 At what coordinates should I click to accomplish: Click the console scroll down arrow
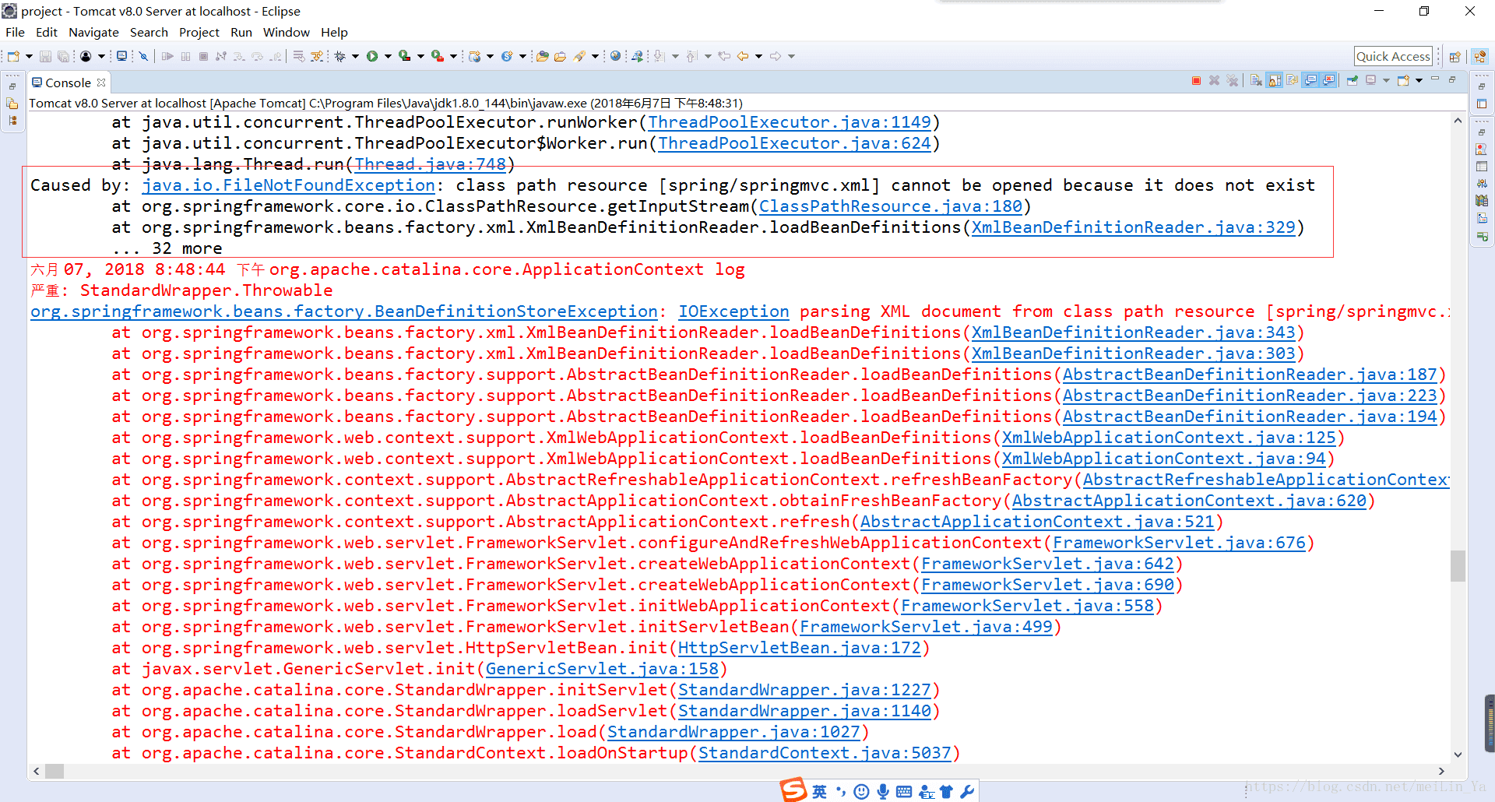point(1458,754)
